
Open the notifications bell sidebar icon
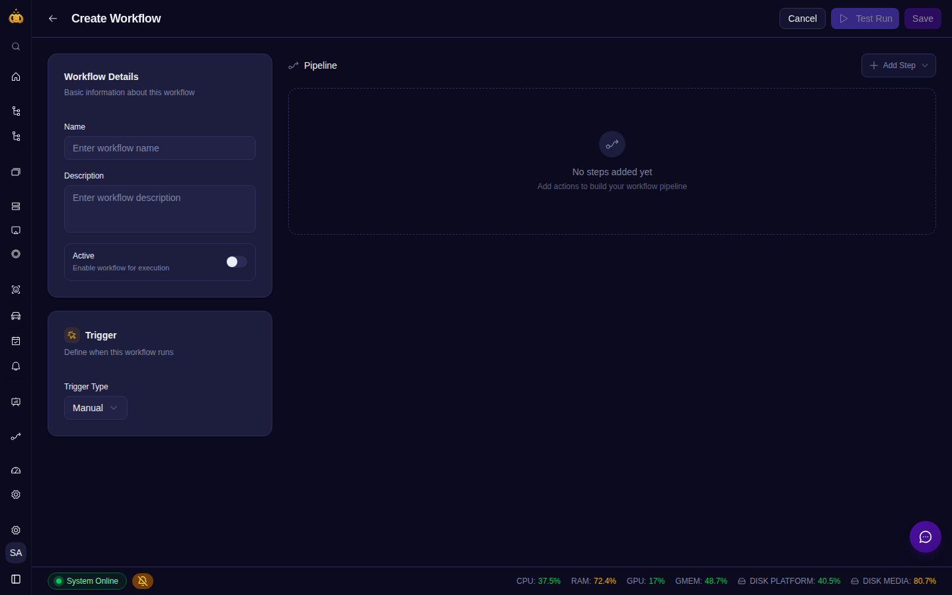point(16,366)
